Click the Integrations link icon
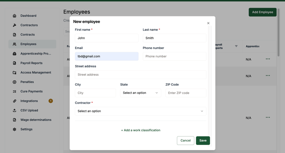Image resolution: width=285 pixels, height=153 pixels. pyautogui.click(x=14, y=101)
